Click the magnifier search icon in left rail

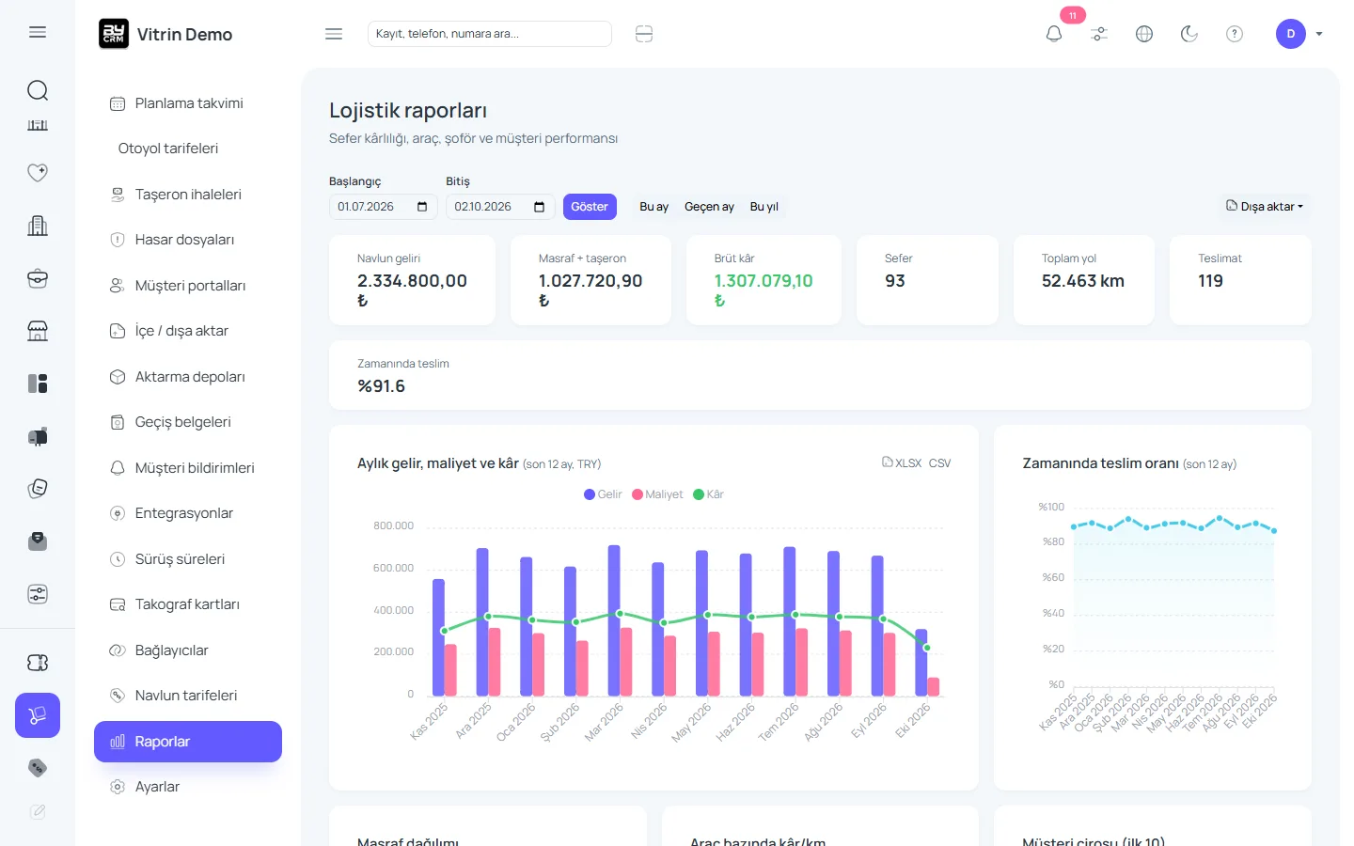[38, 90]
